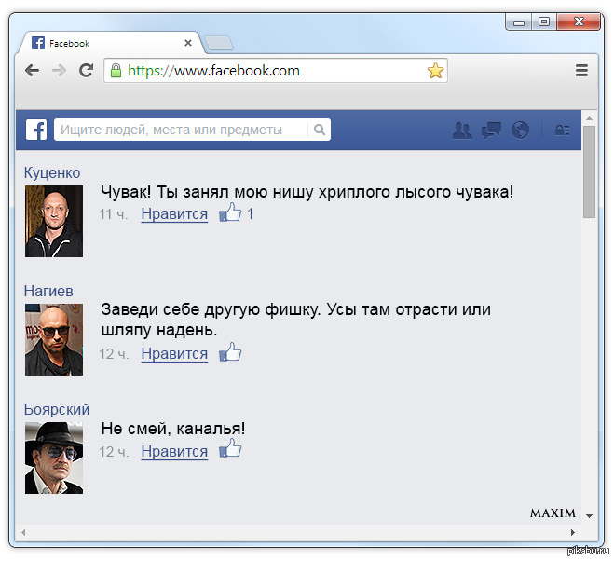
Task: Open a new tab
Action: coord(219,43)
